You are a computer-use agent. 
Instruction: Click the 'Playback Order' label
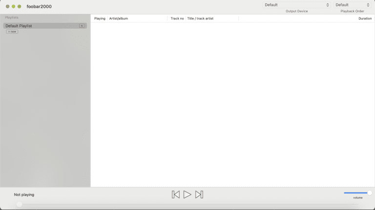pyautogui.click(x=352, y=11)
